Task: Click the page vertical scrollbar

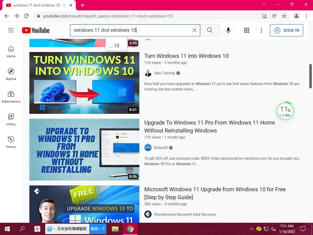Action: (311, 76)
